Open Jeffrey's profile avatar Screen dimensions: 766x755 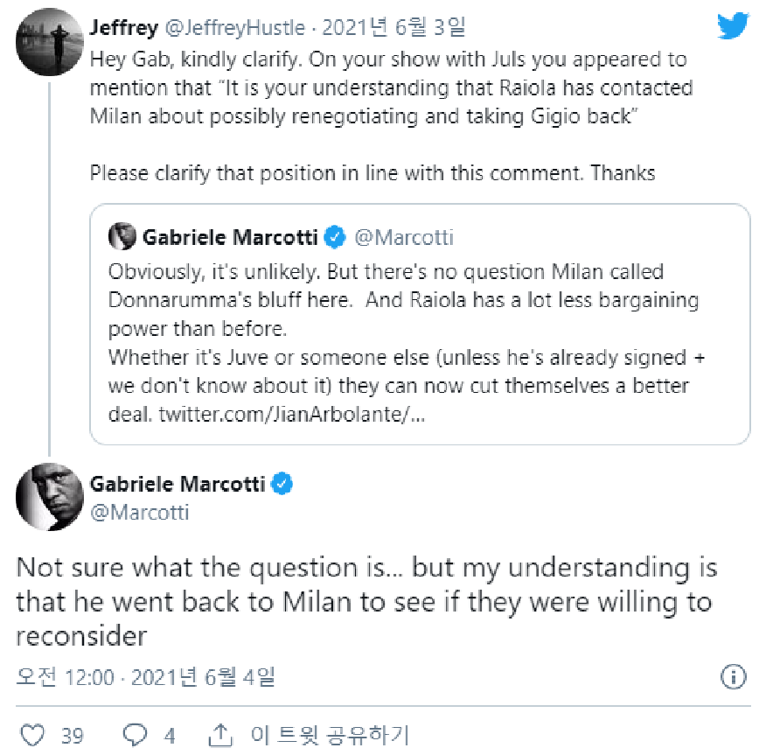click(x=49, y=40)
